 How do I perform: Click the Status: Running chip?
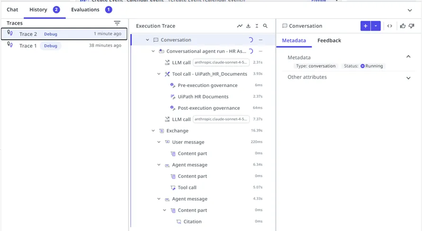363,66
